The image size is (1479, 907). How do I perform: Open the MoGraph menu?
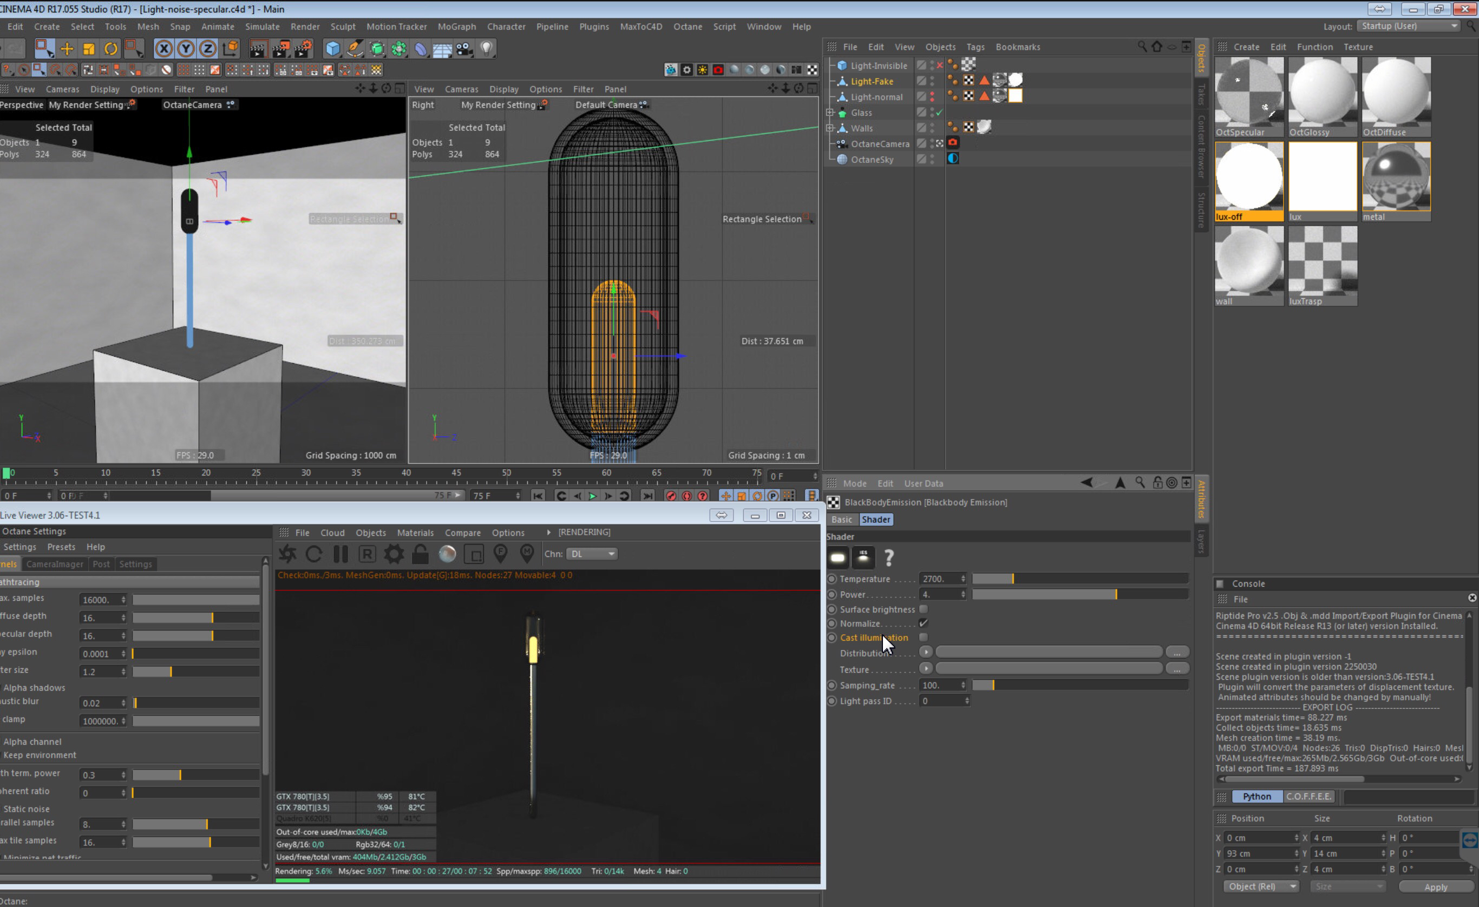click(x=456, y=27)
